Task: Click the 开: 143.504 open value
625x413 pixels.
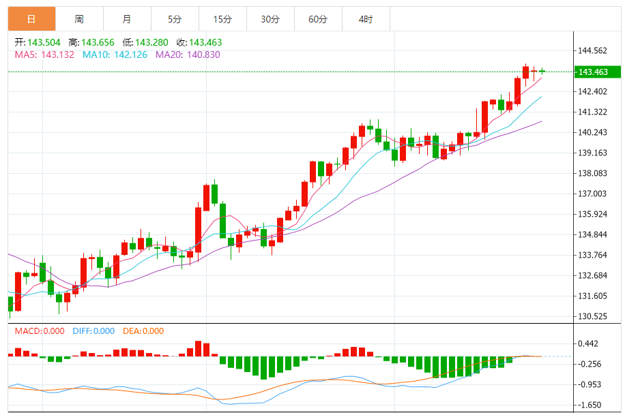Action: pyautogui.click(x=38, y=42)
